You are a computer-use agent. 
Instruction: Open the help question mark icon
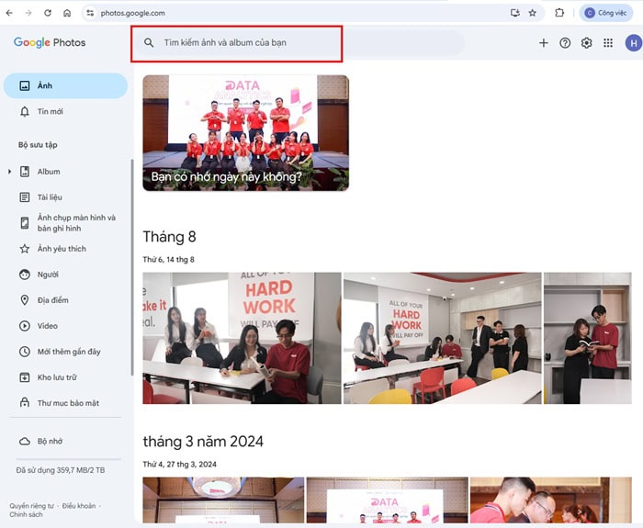coord(565,42)
